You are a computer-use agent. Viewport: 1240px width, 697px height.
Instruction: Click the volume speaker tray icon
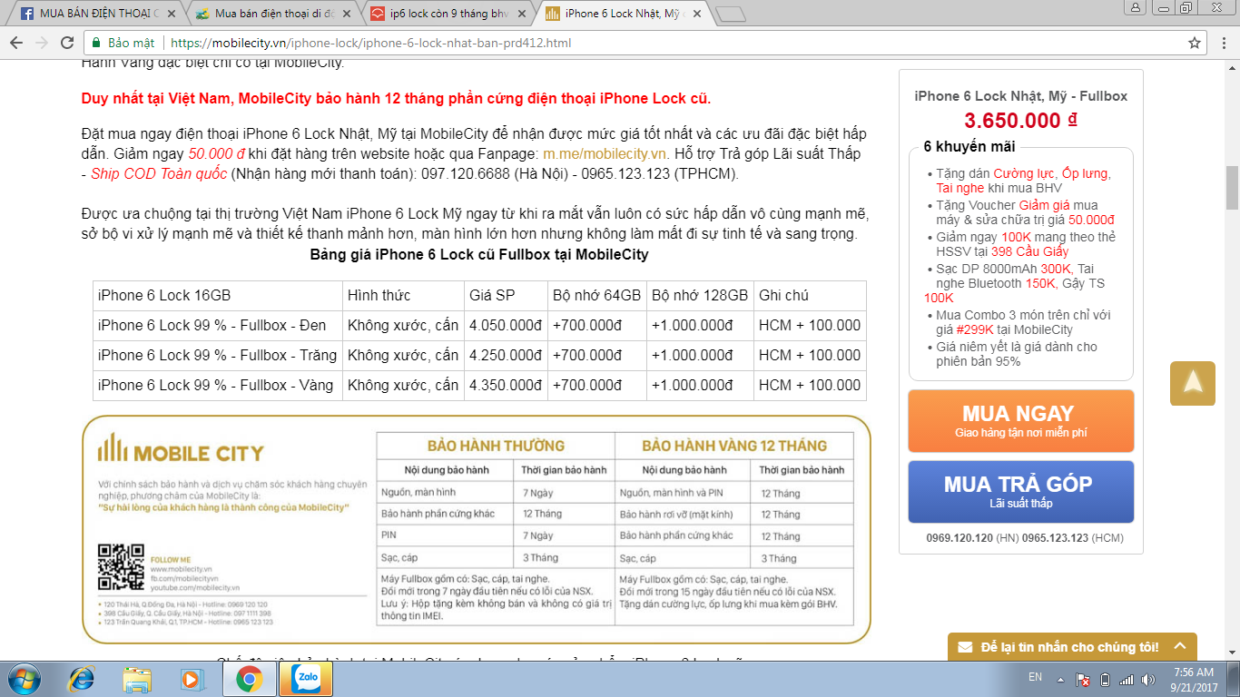point(1148,679)
